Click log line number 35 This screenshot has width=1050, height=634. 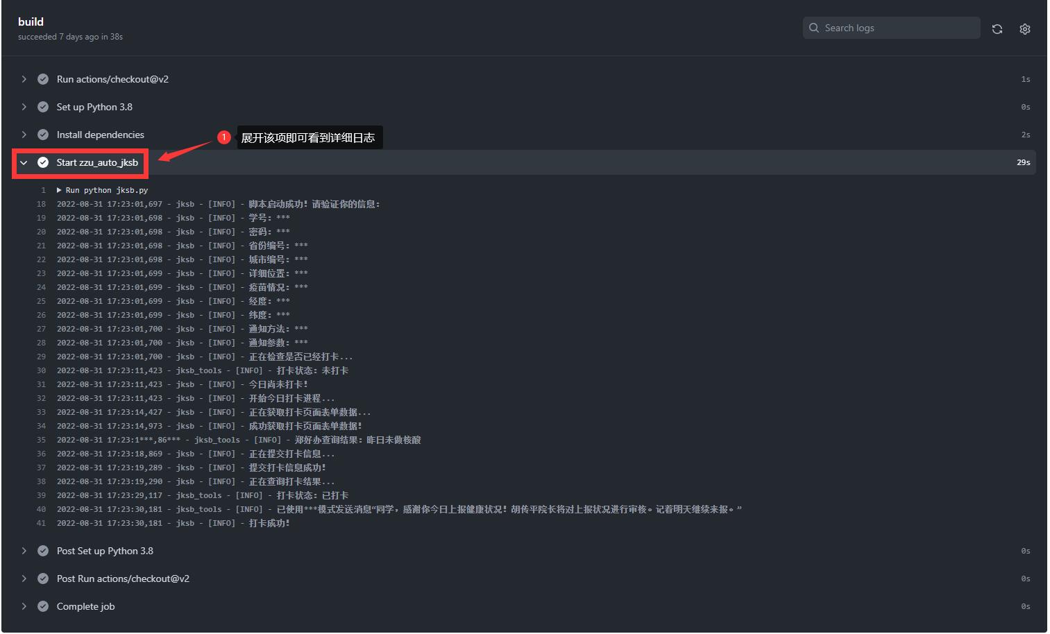[41, 440]
